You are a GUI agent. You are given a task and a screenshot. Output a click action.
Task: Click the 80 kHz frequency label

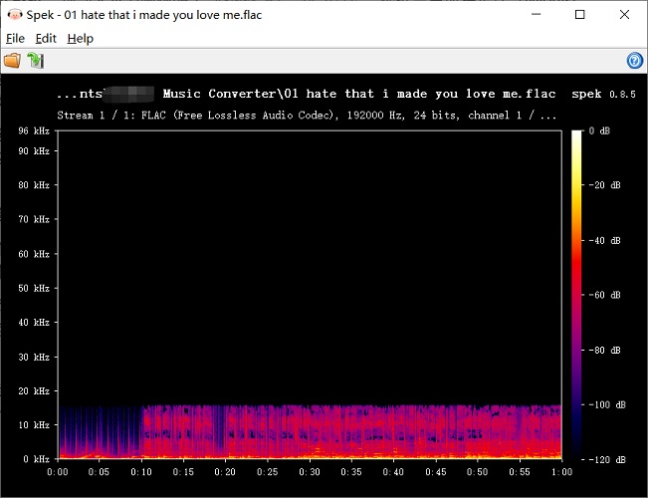[x=34, y=185]
